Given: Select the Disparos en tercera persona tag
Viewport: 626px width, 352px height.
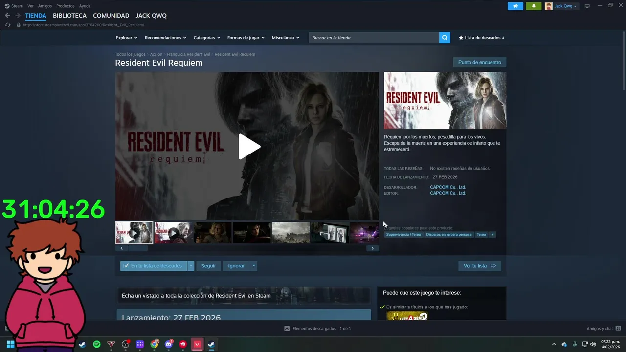Looking at the screenshot, I should pos(449,235).
